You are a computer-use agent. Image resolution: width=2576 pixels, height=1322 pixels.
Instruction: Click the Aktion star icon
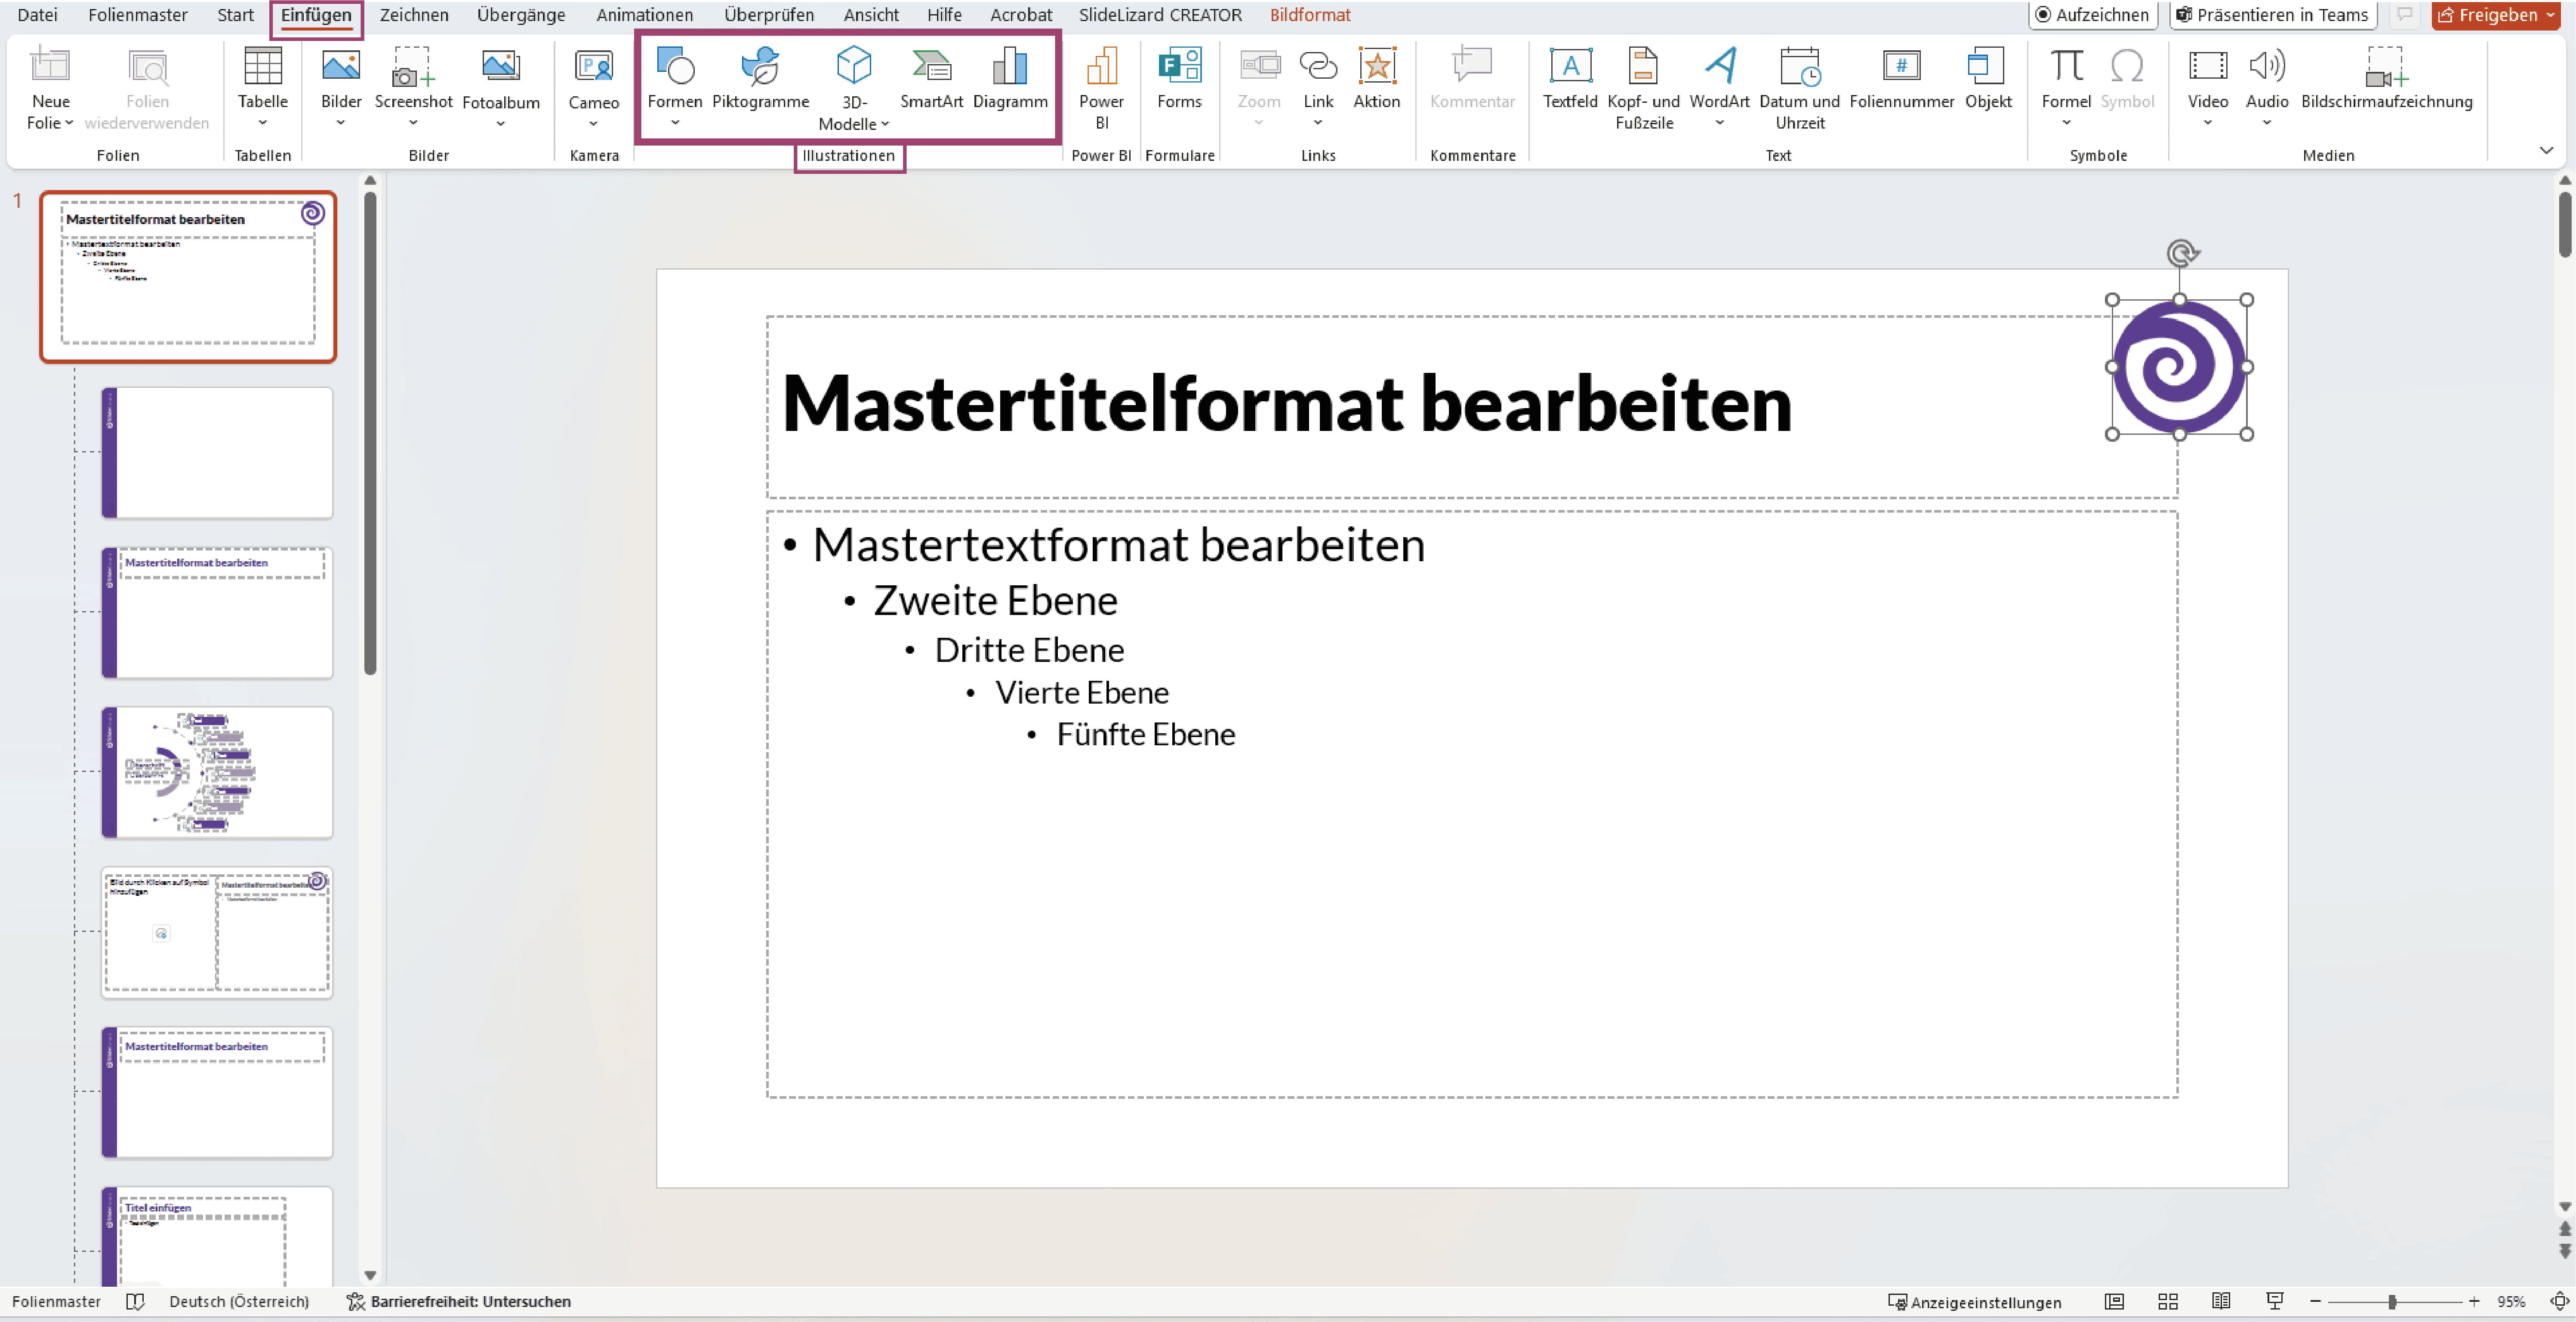[x=1377, y=66]
